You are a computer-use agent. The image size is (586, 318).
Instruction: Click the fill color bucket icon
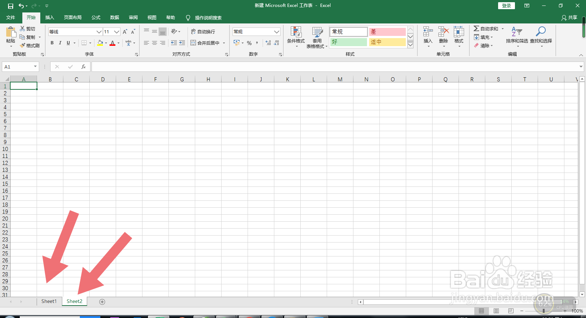pyautogui.click(x=100, y=43)
